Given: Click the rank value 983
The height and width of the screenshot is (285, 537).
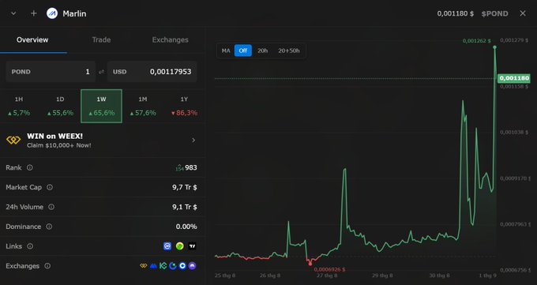Looking at the screenshot, I should click(x=191, y=167).
